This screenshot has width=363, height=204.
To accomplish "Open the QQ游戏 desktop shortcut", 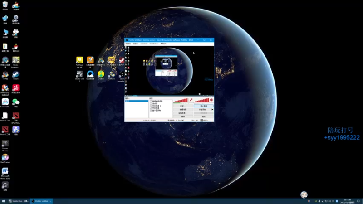I will point(16,6).
